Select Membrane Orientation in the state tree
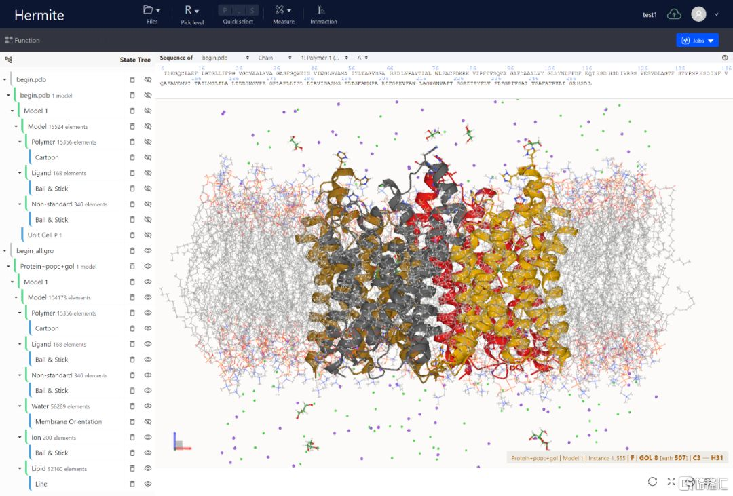733x496 pixels. point(69,422)
